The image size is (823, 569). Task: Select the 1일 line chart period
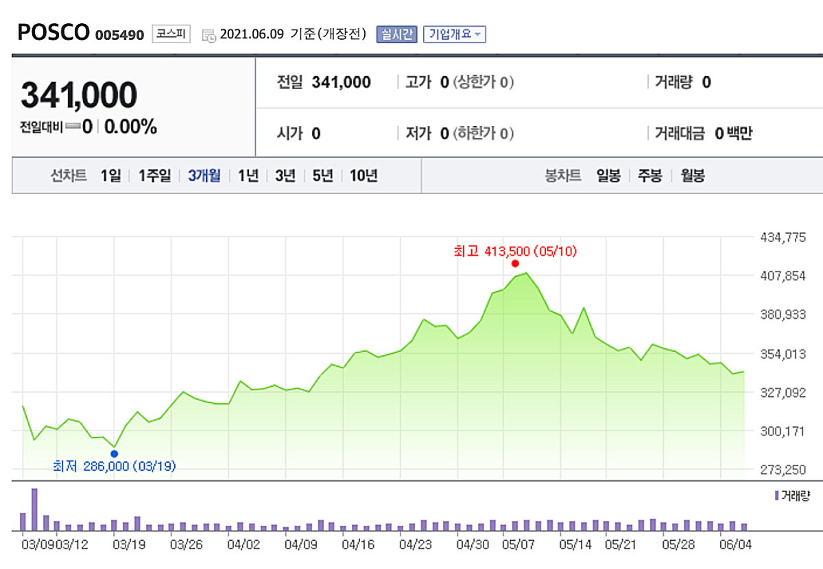tap(110, 175)
